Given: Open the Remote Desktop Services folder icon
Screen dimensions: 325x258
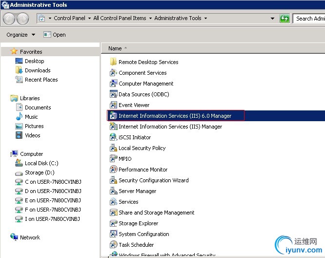Looking at the screenshot, I should [x=113, y=62].
